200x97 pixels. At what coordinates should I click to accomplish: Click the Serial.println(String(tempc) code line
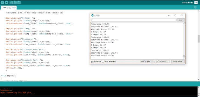coord(28,20)
